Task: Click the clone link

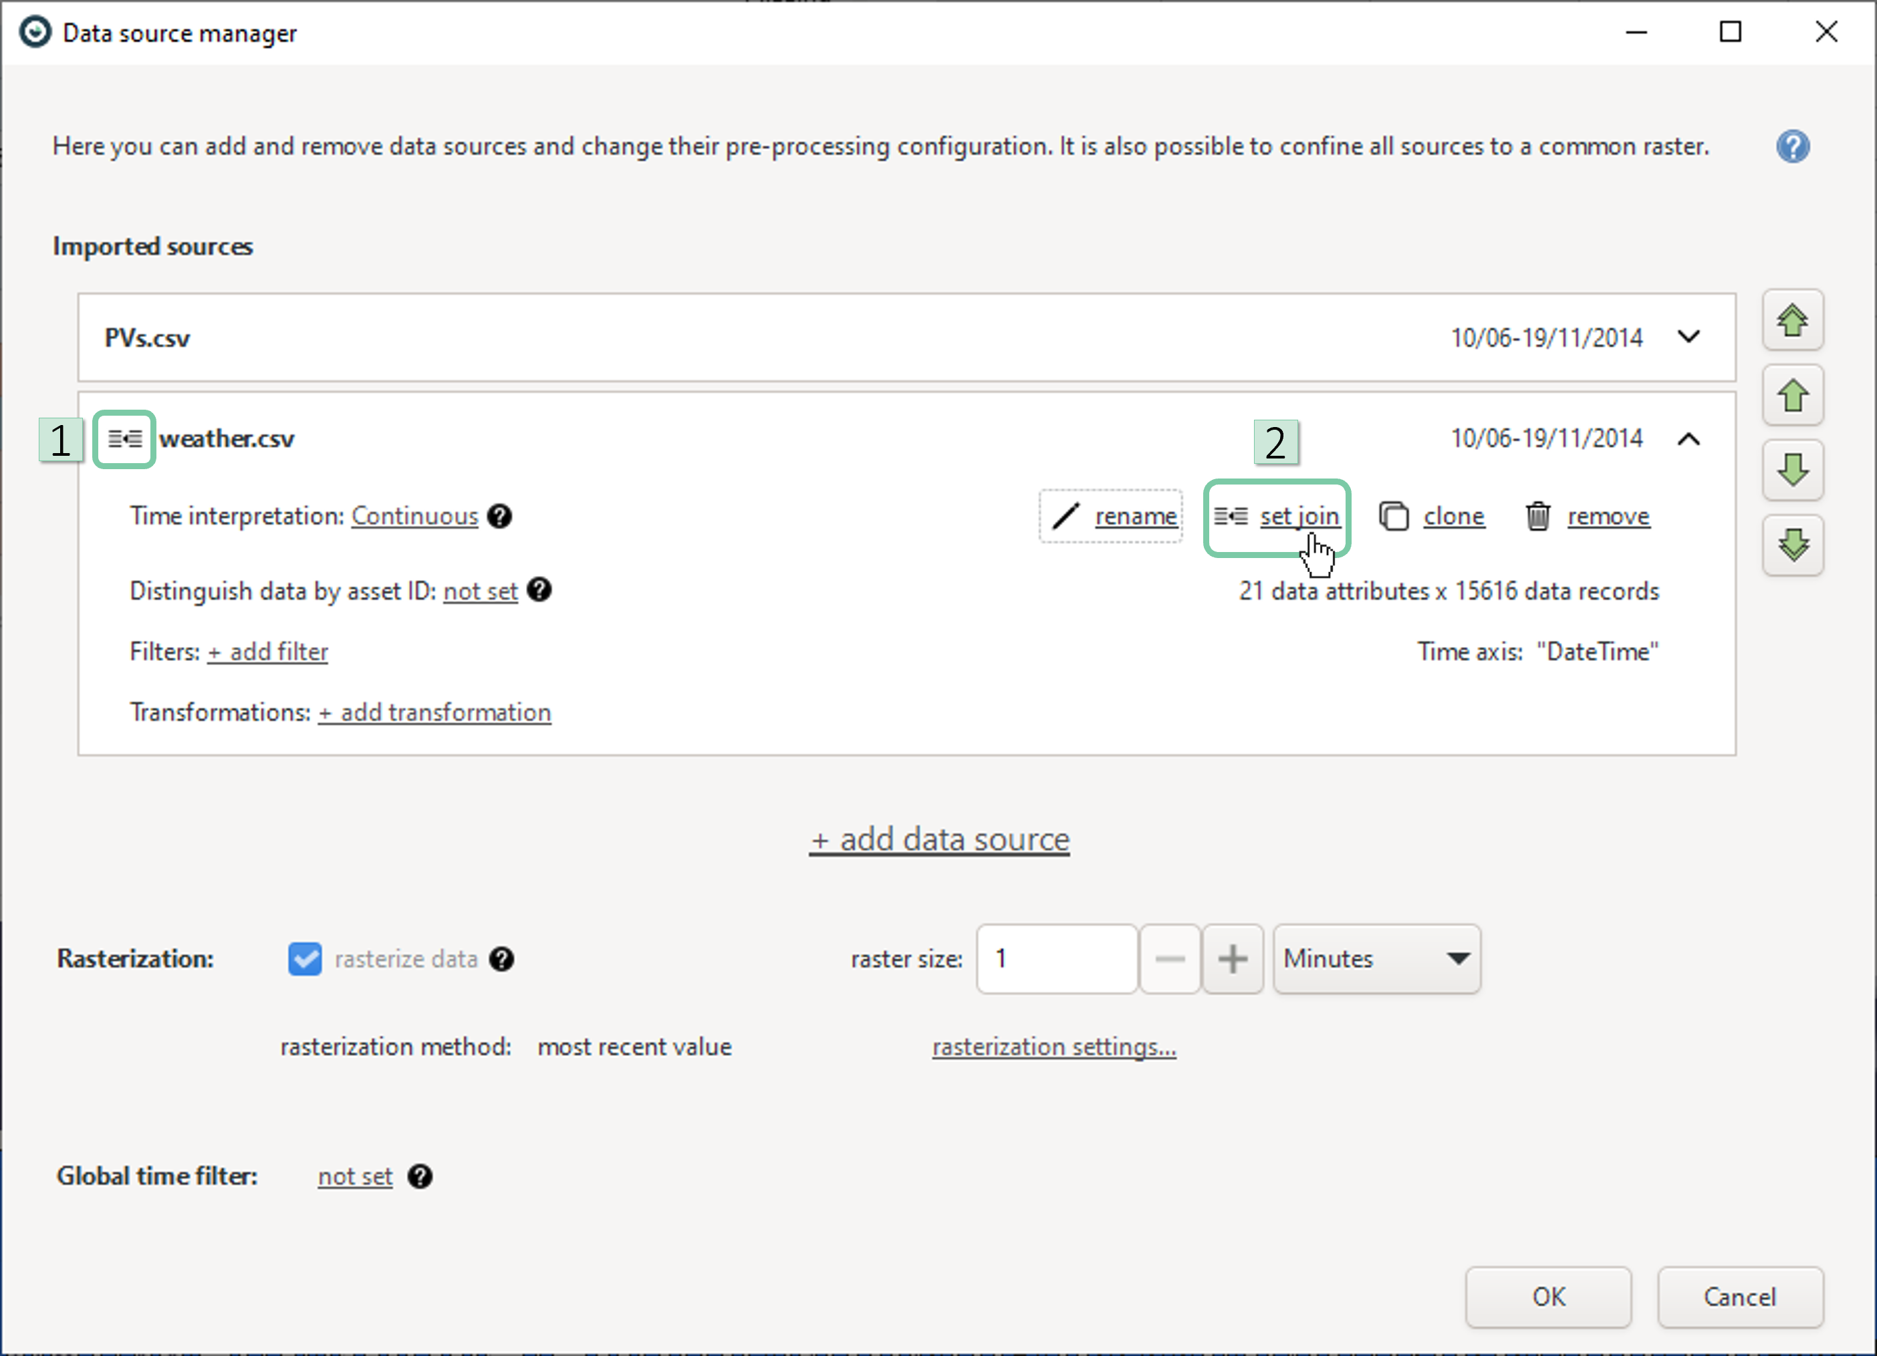Action: (x=1454, y=516)
